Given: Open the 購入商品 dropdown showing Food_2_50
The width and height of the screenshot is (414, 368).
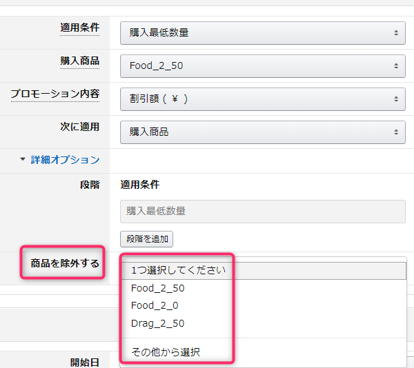Looking at the screenshot, I should [x=262, y=65].
